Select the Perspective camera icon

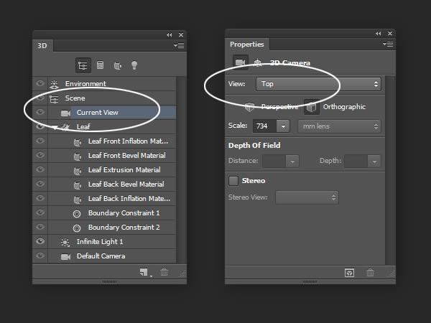click(249, 107)
